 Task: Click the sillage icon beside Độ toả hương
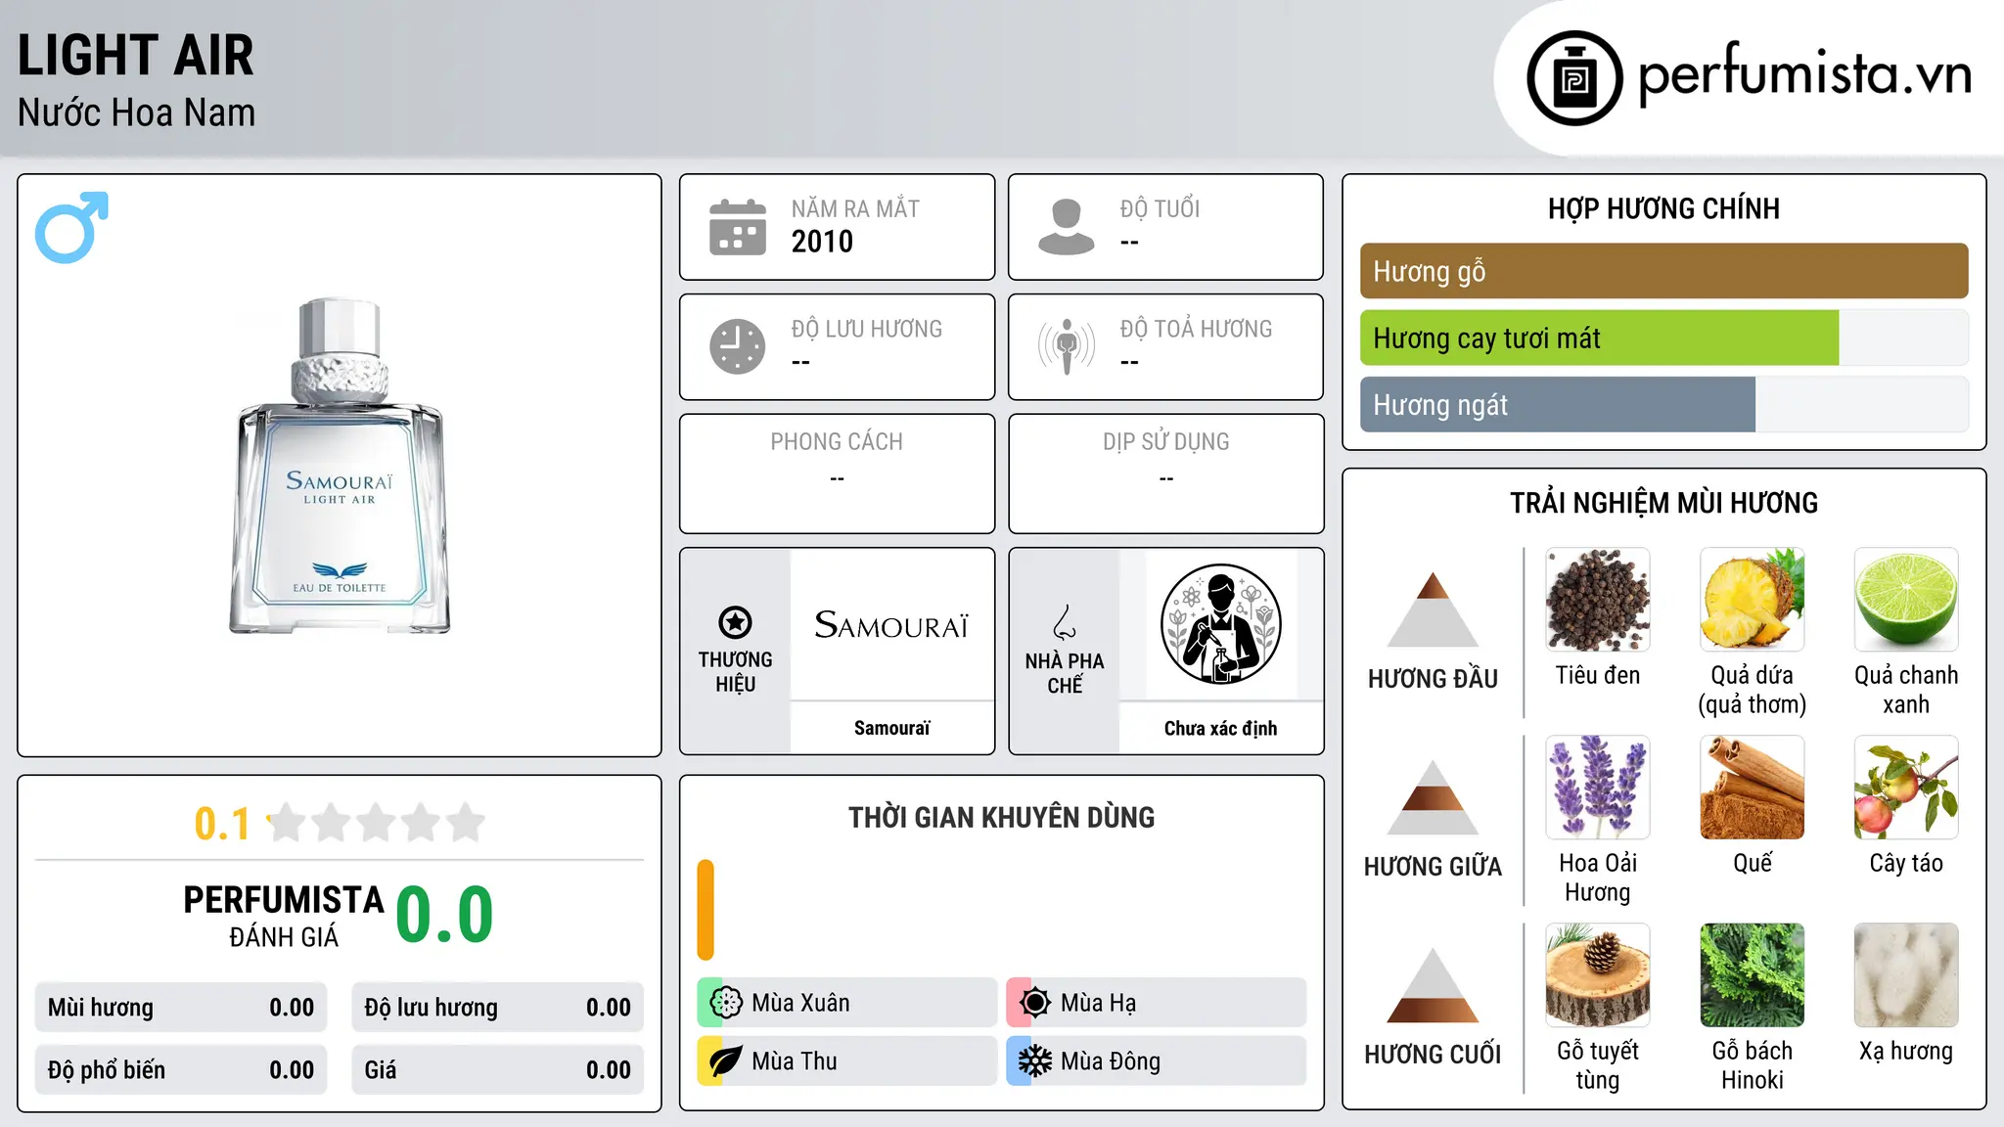(x=1067, y=346)
